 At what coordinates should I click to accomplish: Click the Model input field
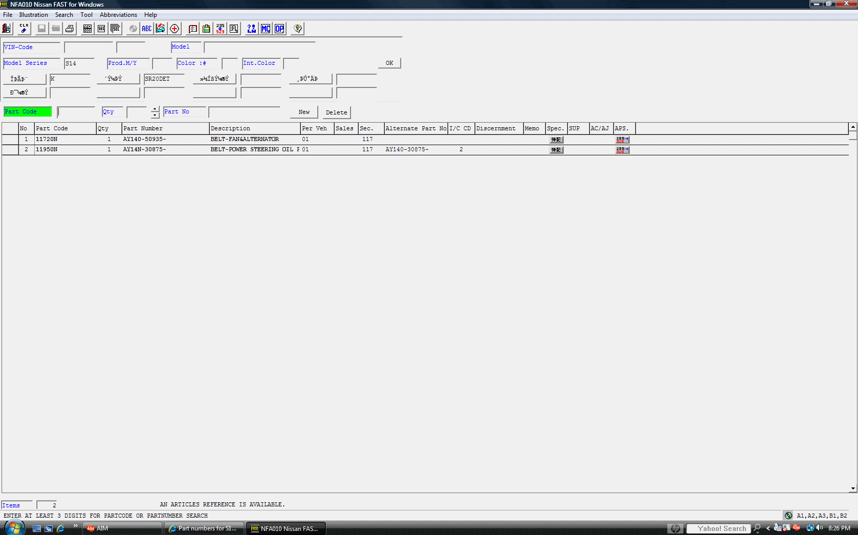pyautogui.click(x=259, y=47)
